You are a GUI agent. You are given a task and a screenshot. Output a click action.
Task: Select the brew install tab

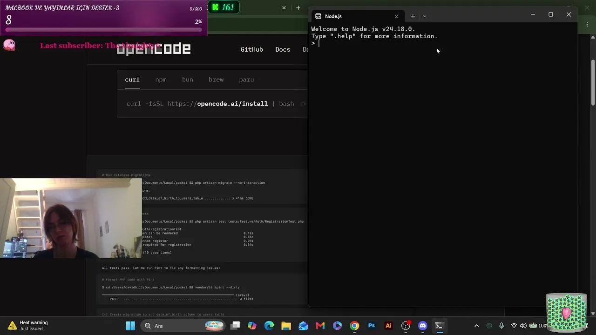216,80
